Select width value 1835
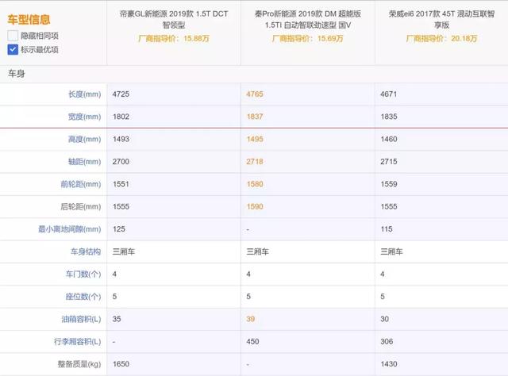 [389, 117]
